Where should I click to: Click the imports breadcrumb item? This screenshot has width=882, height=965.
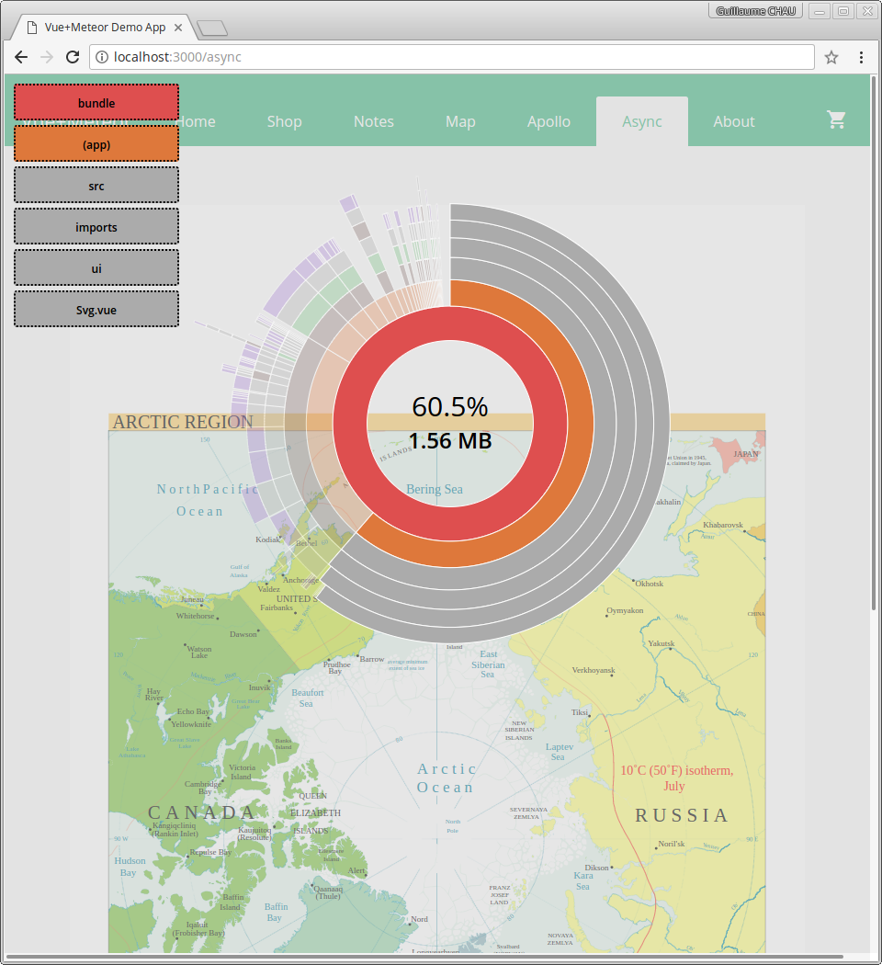click(96, 227)
